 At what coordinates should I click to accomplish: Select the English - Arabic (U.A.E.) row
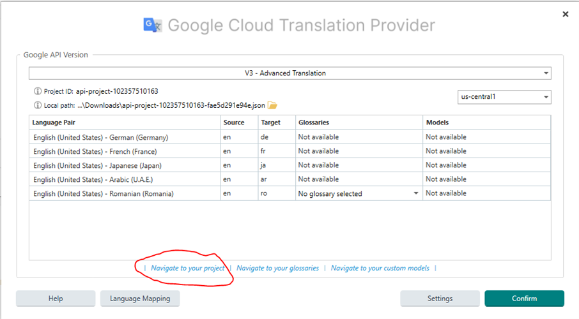(x=290, y=179)
